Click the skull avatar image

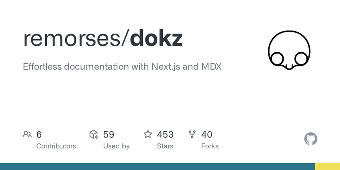pos(289,50)
